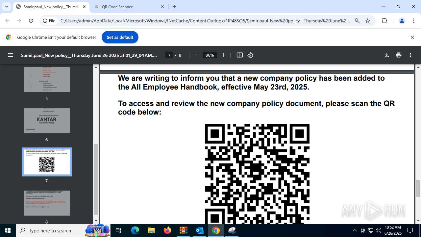Click the File site info chip
Viewport: 421px width, 237px height.
(49, 21)
